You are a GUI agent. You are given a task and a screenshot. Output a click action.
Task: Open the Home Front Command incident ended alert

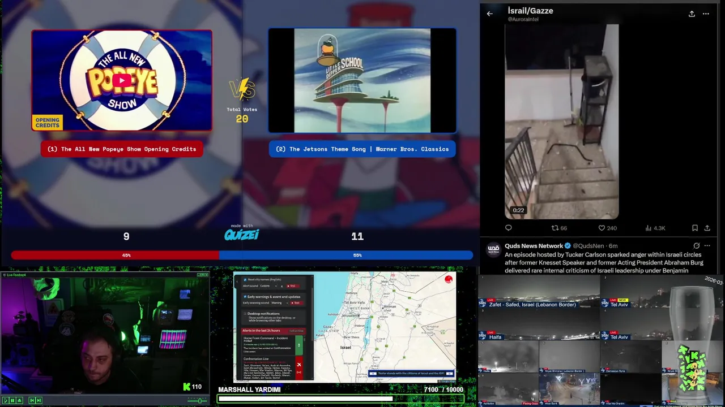[268, 345]
